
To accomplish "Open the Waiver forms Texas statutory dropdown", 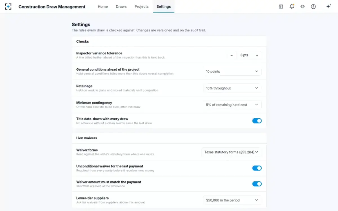I will coord(232,152).
